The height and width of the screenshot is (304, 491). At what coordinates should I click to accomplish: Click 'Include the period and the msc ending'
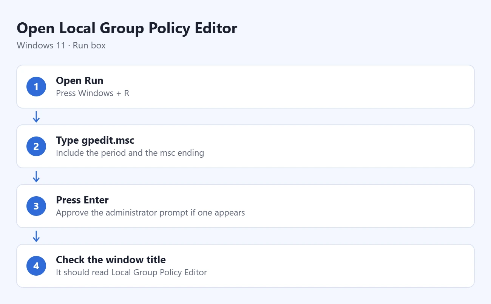pyautogui.click(x=130, y=153)
